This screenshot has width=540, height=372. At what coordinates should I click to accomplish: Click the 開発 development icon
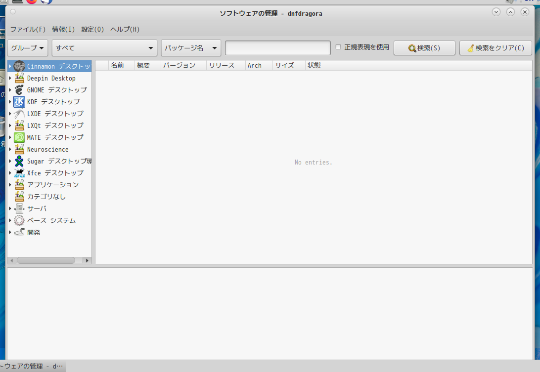click(x=19, y=232)
